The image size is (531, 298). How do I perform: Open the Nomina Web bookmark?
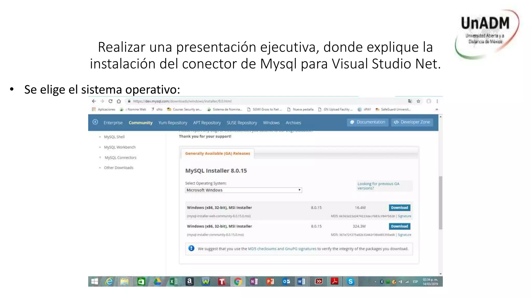pos(133,109)
